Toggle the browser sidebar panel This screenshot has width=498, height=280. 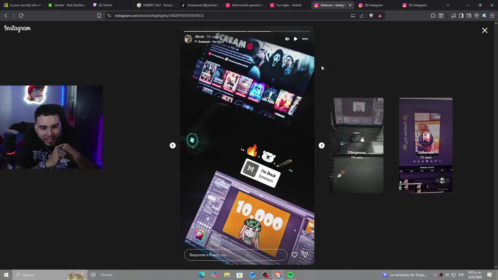(461, 16)
